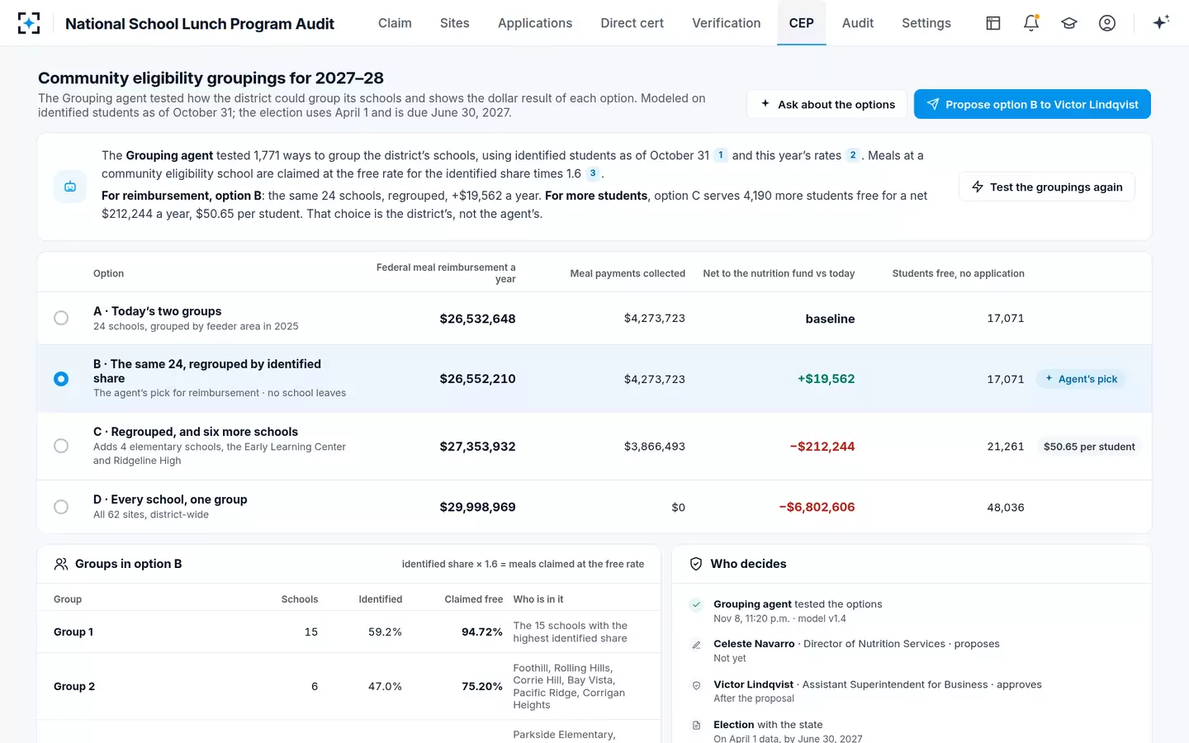
Task: Select option C with six more schools
Action: click(x=61, y=446)
